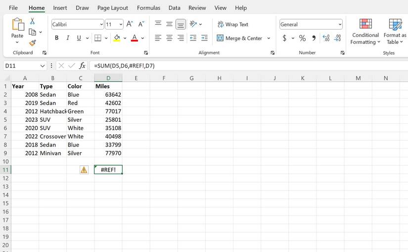The width and height of the screenshot is (408, 252).
Task: Align text left
Action: pyautogui.click(x=158, y=38)
